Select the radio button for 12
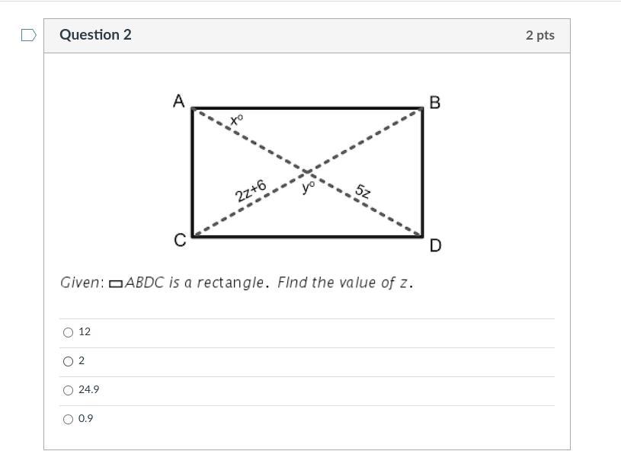The height and width of the screenshot is (451, 621). click(x=69, y=332)
